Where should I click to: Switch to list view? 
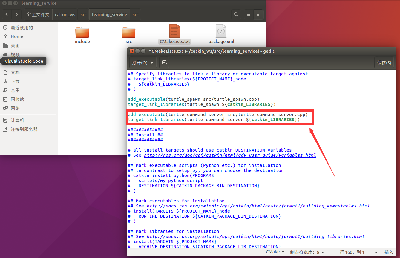pos(248,14)
